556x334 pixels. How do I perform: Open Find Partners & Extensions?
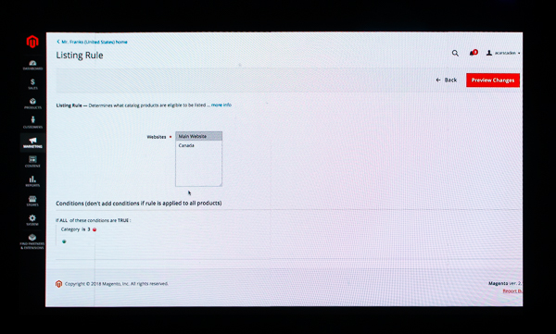(32, 241)
